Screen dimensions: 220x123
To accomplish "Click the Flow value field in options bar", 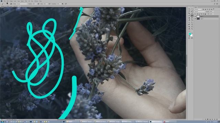I will pyautogui.click(x=45, y=4).
